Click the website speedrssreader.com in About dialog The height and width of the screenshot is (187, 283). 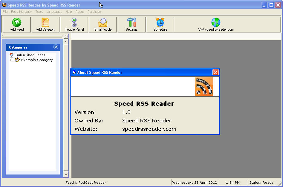[149, 129]
